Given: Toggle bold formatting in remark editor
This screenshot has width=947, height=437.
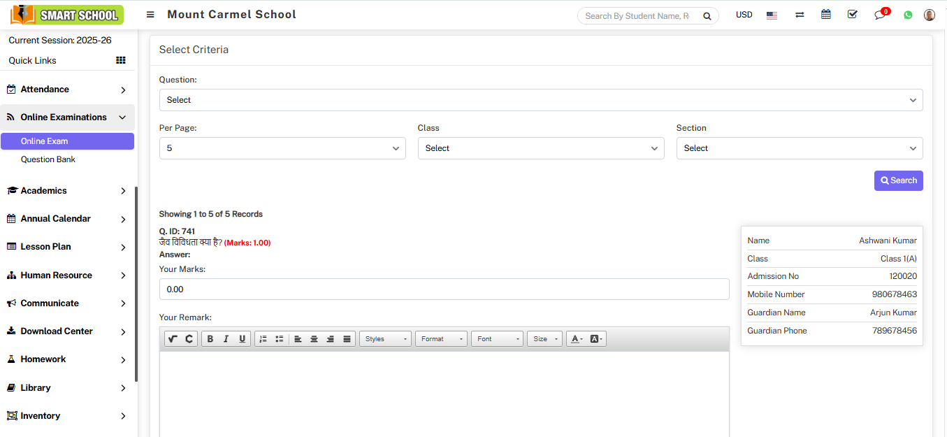Looking at the screenshot, I should [210, 339].
